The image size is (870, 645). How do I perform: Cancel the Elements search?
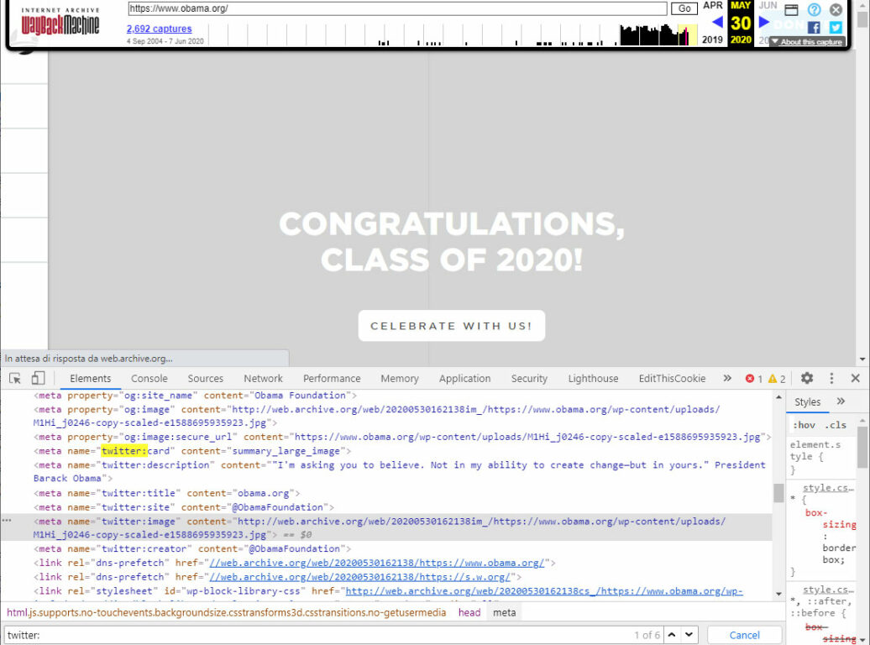pos(745,635)
